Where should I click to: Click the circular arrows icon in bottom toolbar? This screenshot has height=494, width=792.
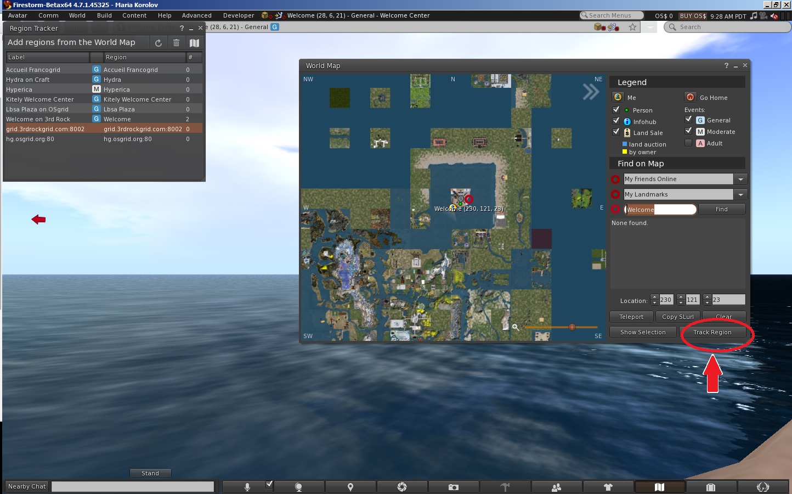point(762,487)
